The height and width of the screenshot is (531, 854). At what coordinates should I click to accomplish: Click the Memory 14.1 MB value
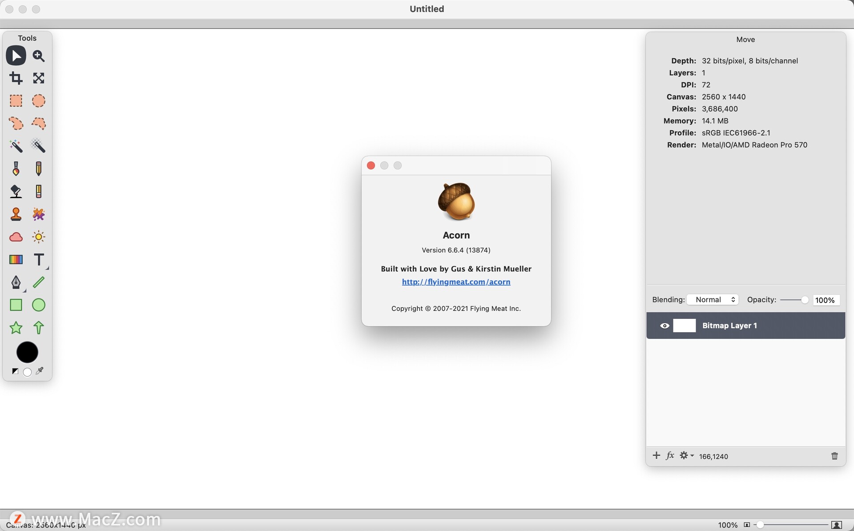click(x=715, y=121)
